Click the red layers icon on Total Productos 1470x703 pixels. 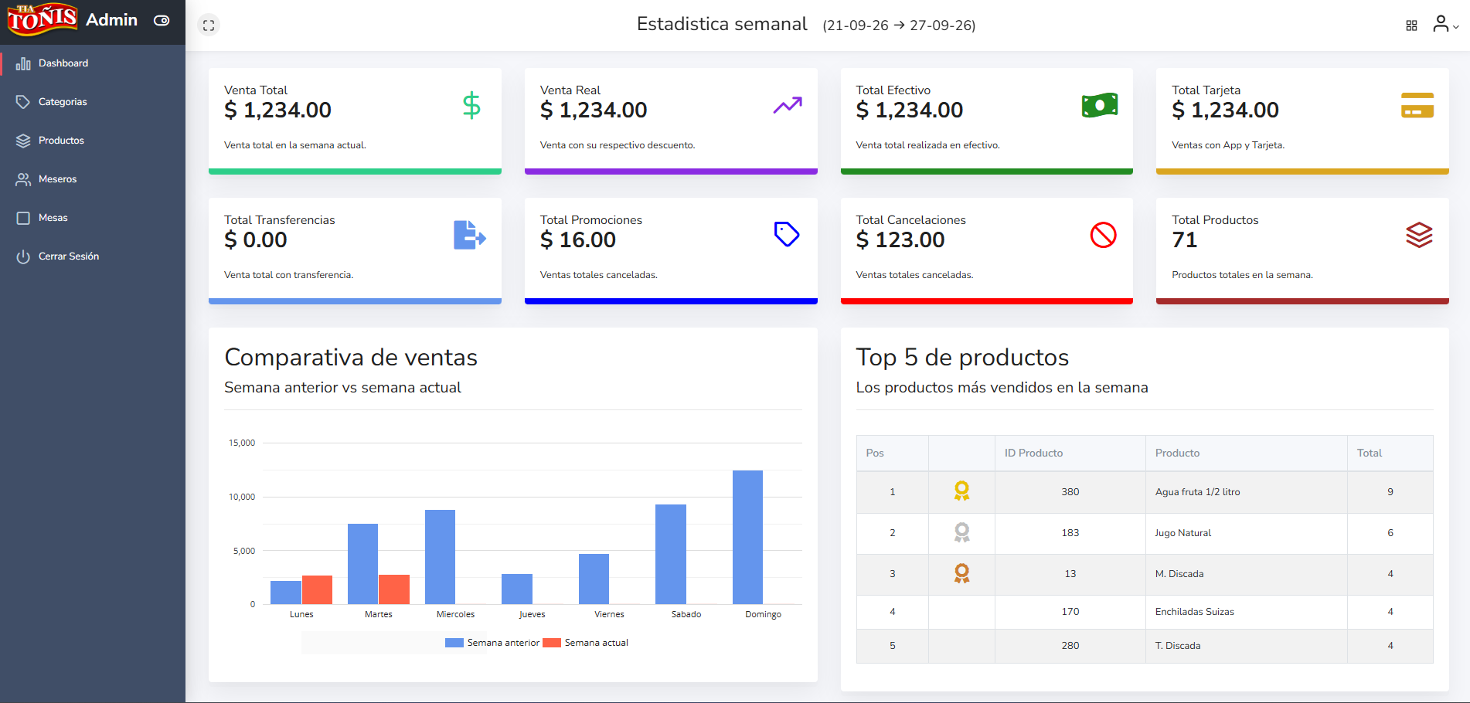point(1419,235)
